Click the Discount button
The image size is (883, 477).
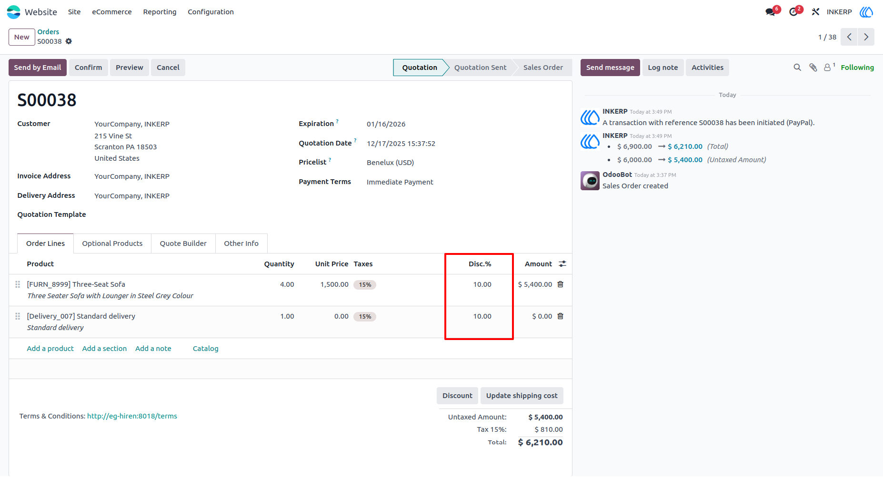(x=457, y=396)
